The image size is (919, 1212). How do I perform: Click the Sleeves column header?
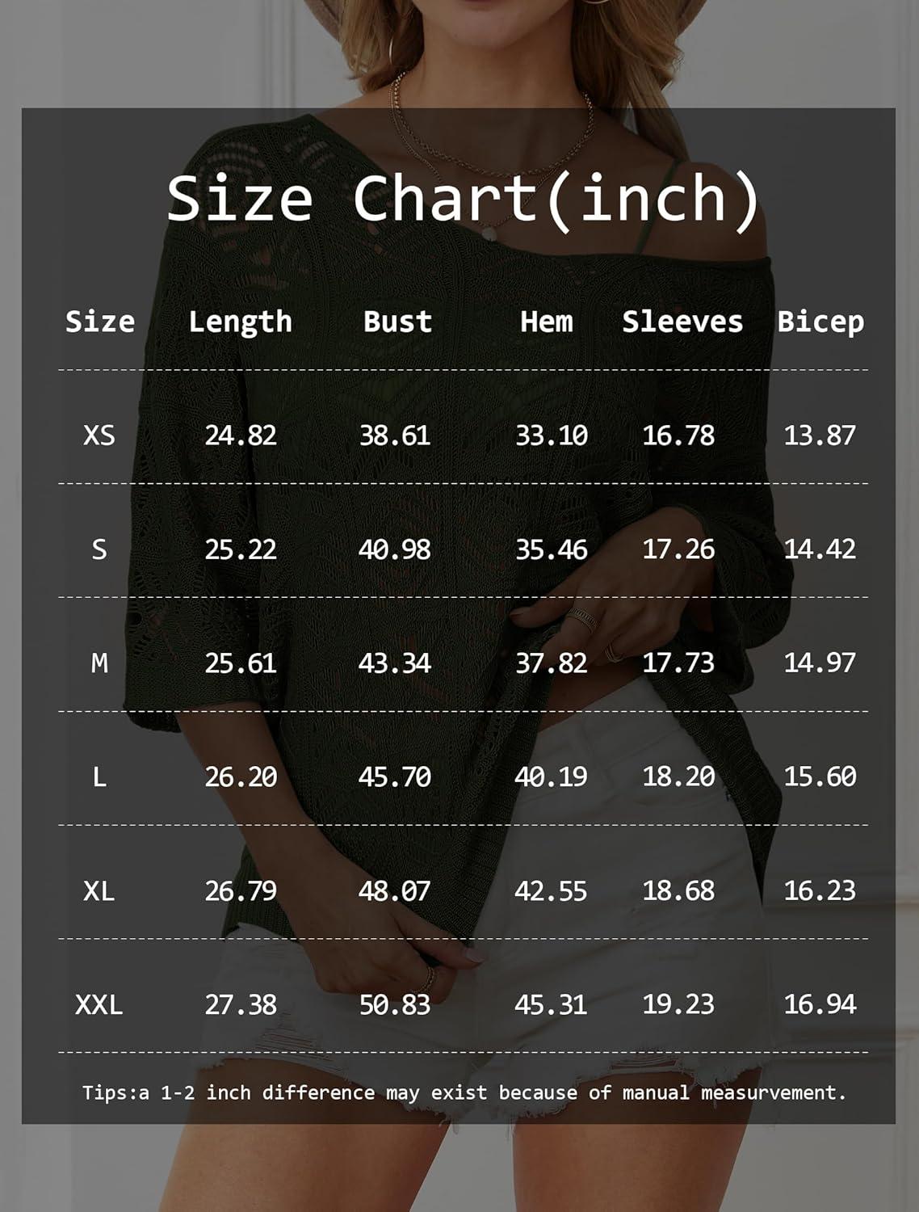click(682, 322)
